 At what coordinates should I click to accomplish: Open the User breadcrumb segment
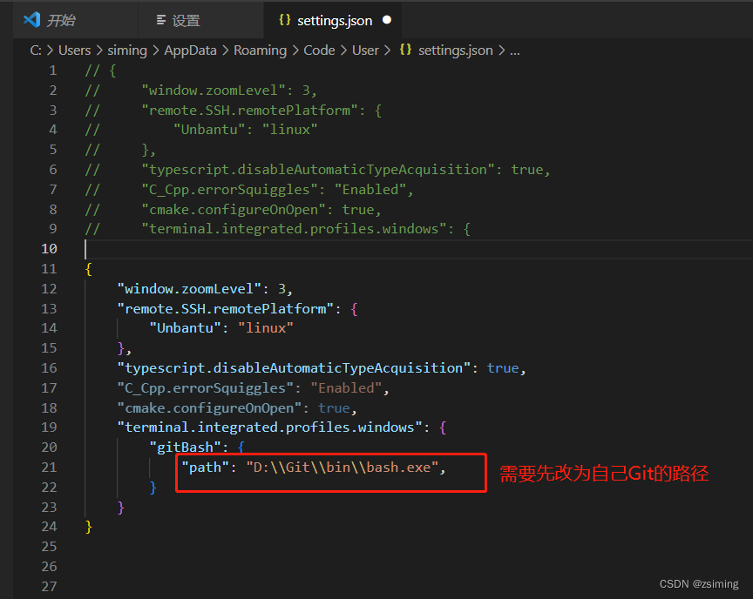[x=365, y=50]
